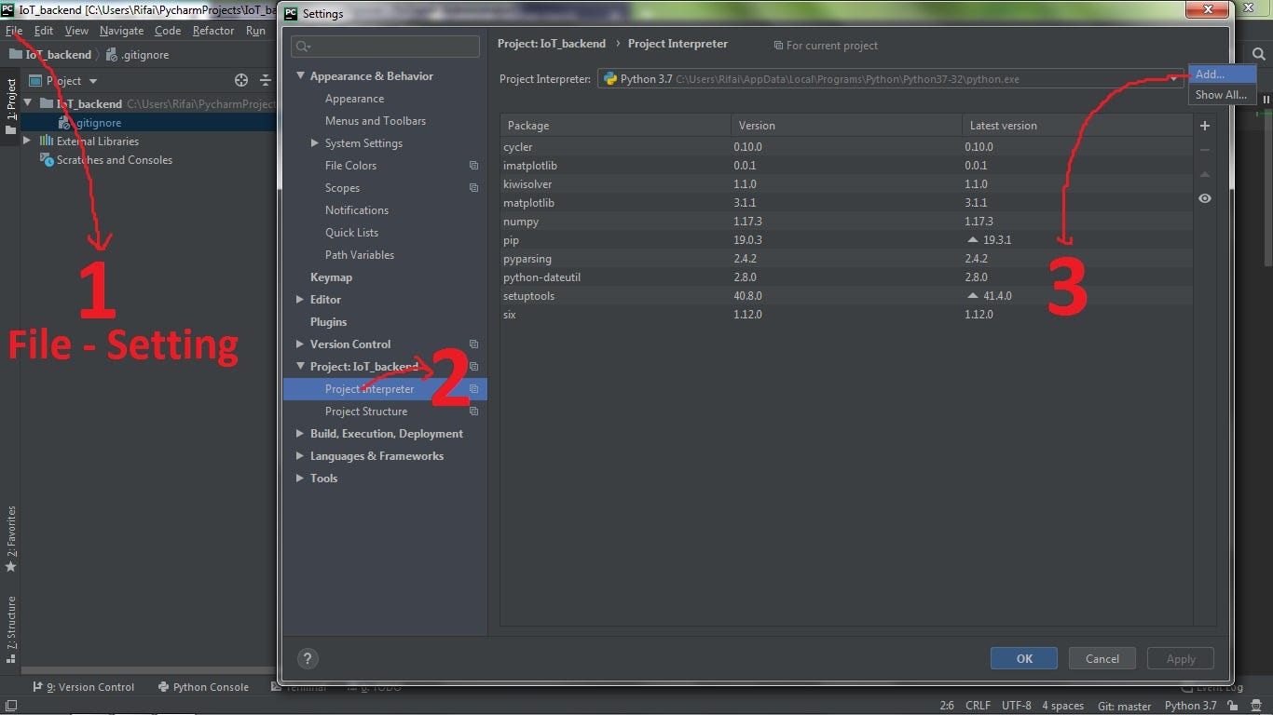Select Appearance settings item
The image size is (1273, 715).
pyautogui.click(x=354, y=99)
